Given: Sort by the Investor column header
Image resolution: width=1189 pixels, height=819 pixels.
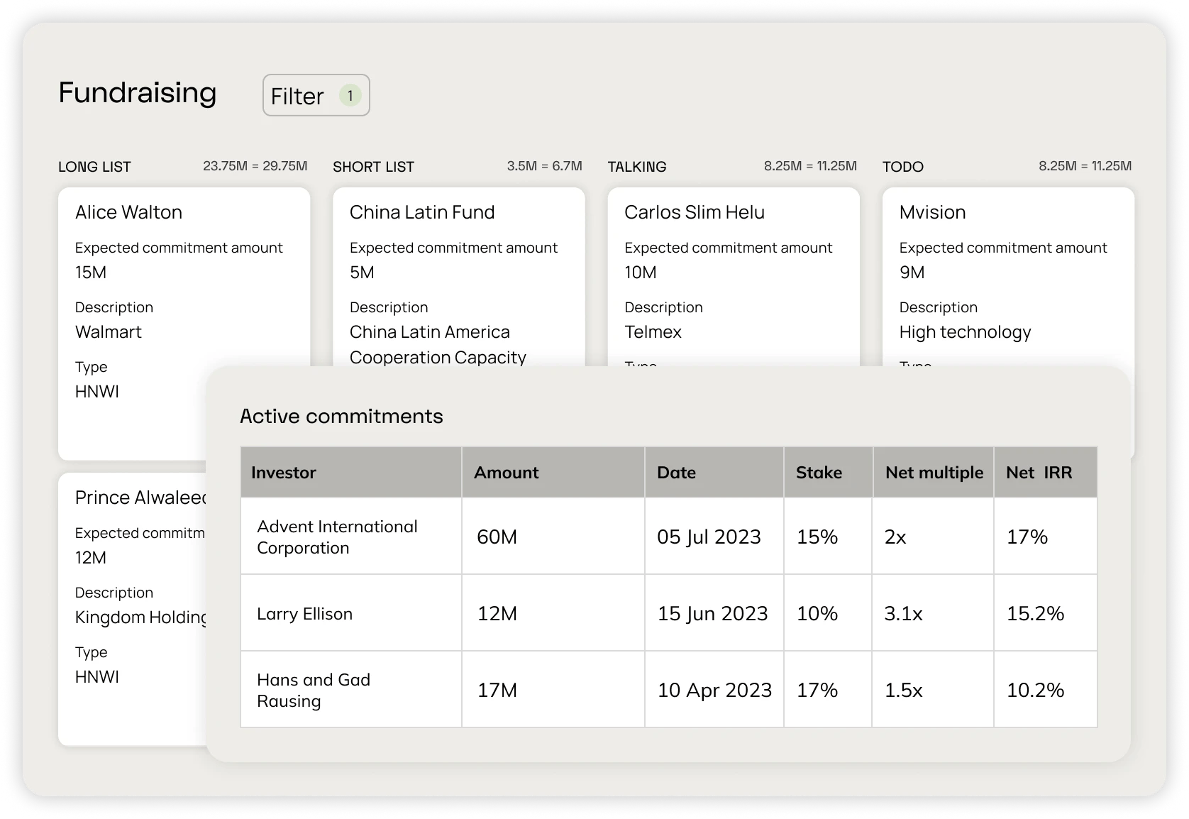Looking at the screenshot, I should click(x=284, y=473).
